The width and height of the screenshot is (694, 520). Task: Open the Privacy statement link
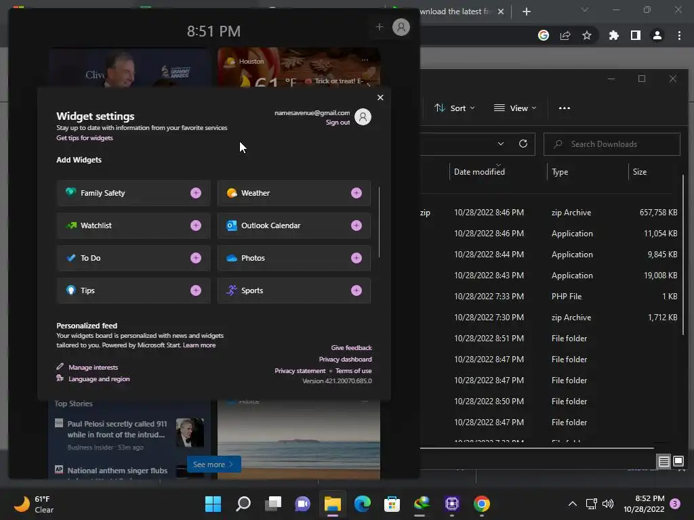[300, 370]
